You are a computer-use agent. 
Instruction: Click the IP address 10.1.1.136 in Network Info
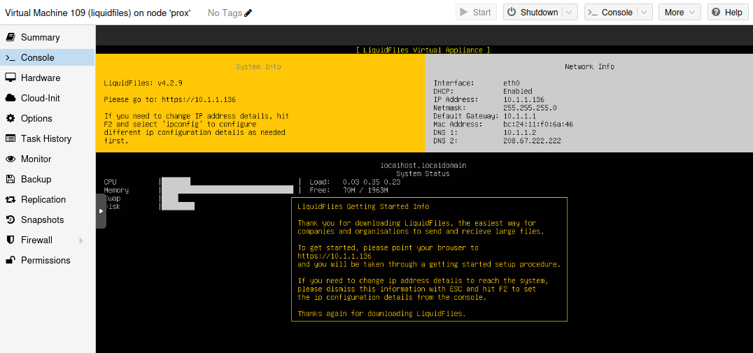[x=523, y=99]
